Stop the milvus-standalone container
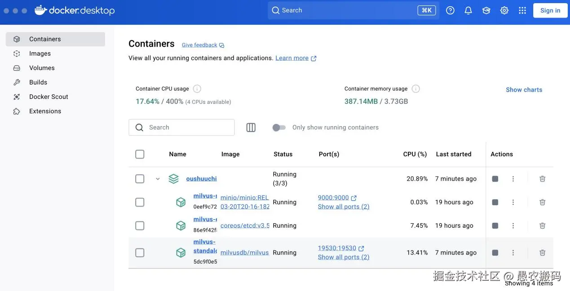The width and height of the screenshot is (570, 291). 495,253
